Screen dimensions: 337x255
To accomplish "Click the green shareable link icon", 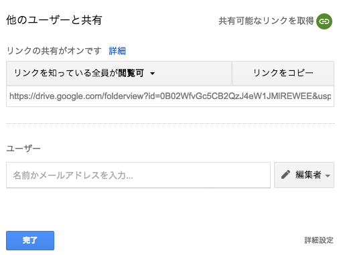I will [324, 21].
